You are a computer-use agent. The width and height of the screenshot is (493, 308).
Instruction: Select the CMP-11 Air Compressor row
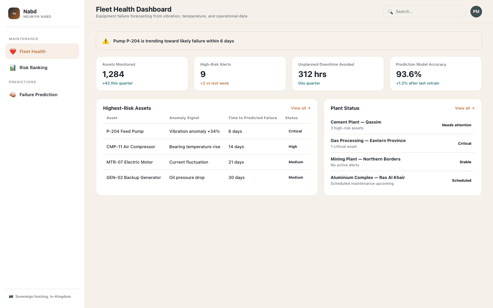click(207, 146)
